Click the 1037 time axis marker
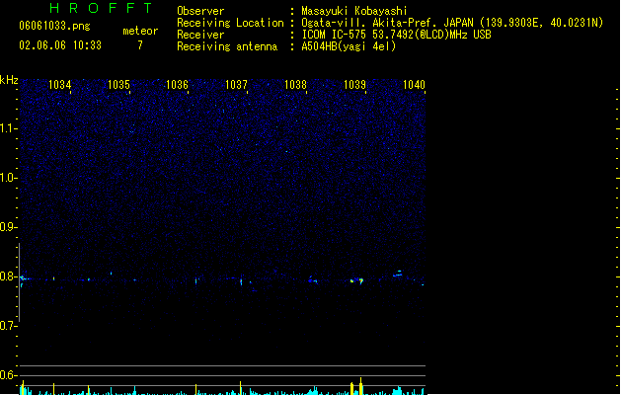 point(236,85)
